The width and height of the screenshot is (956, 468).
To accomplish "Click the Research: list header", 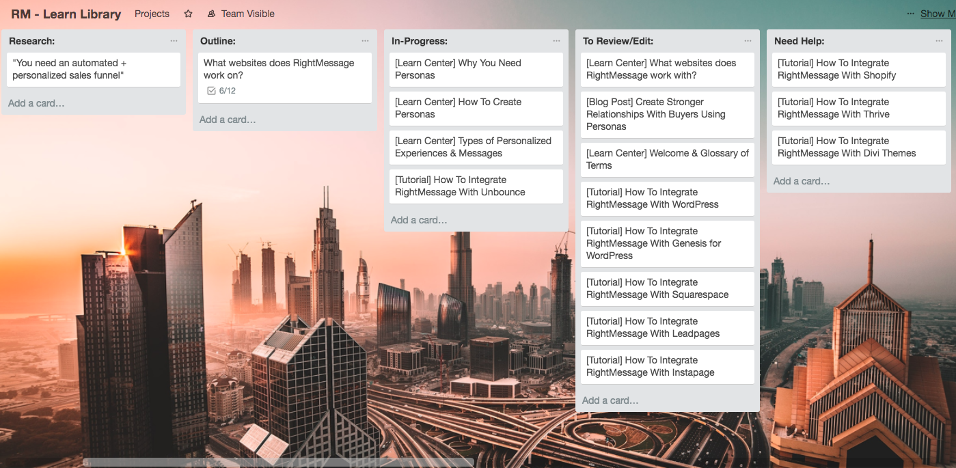I will point(32,41).
